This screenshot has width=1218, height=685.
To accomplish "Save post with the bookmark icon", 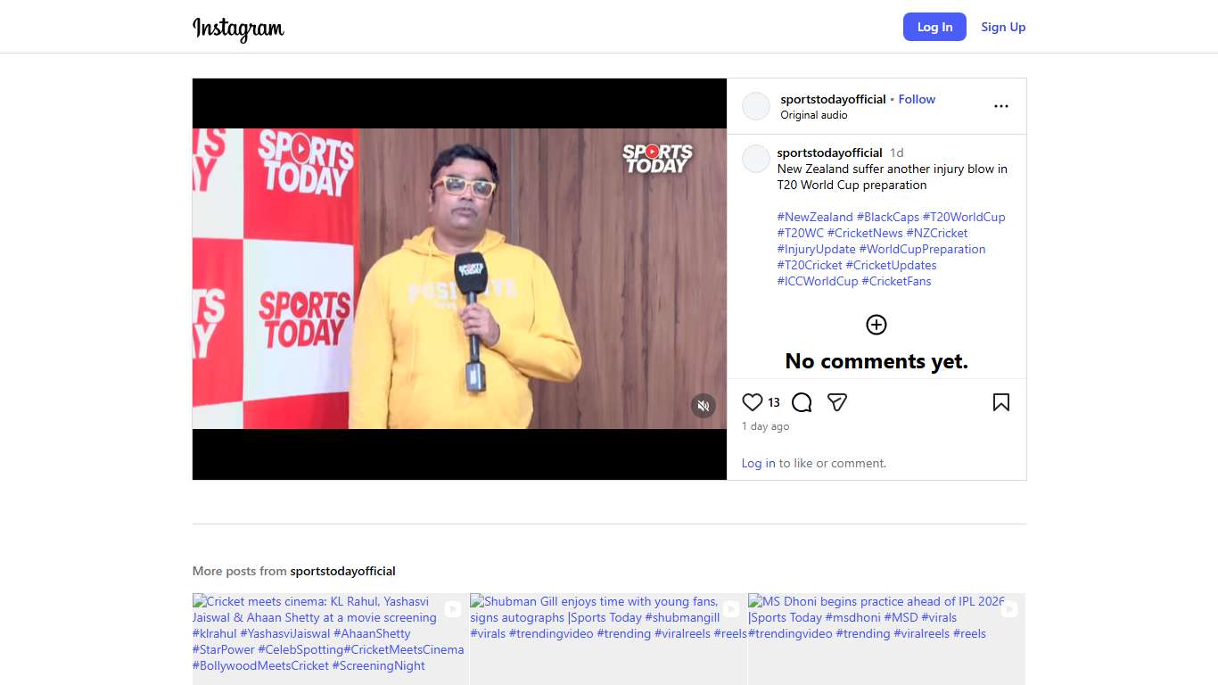I will point(1000,402).
